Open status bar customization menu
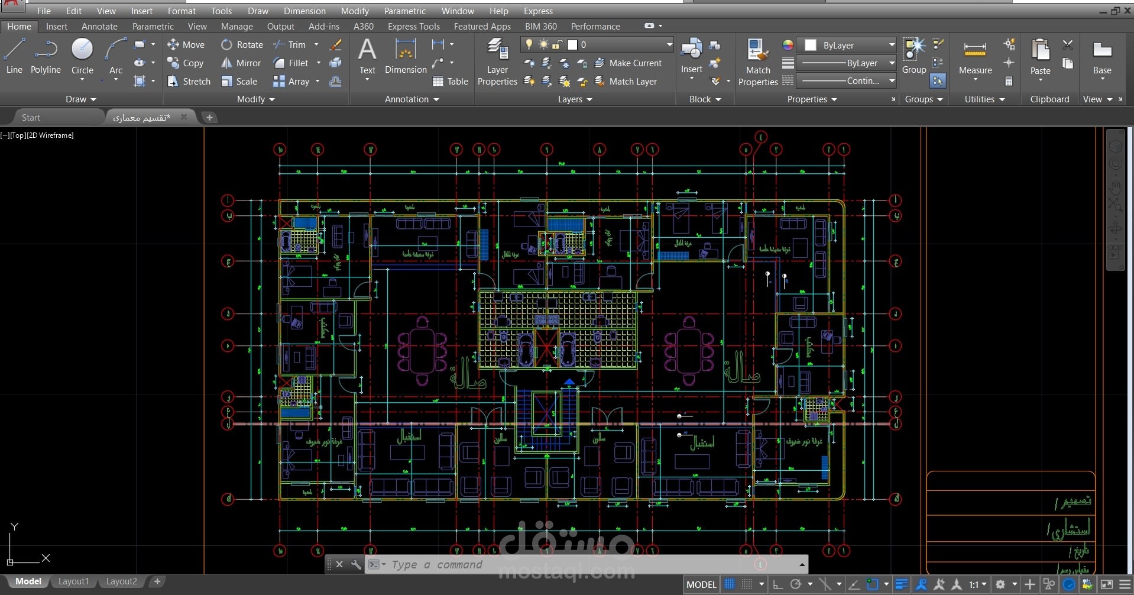The image size is (1134, 595). click(1125, 584)
